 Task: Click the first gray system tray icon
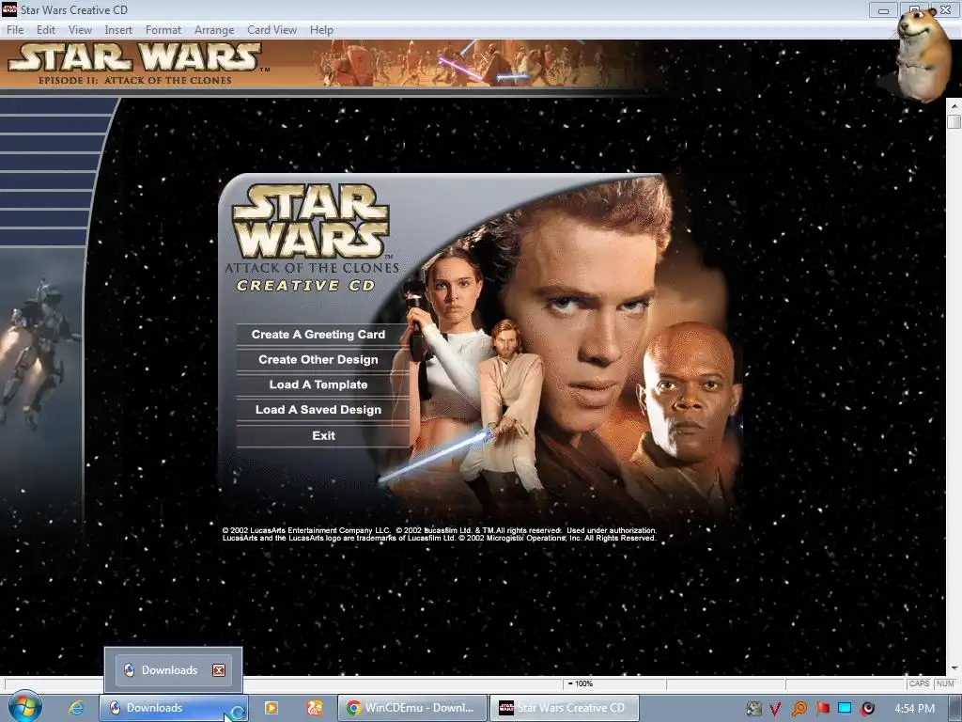[753, 709]
